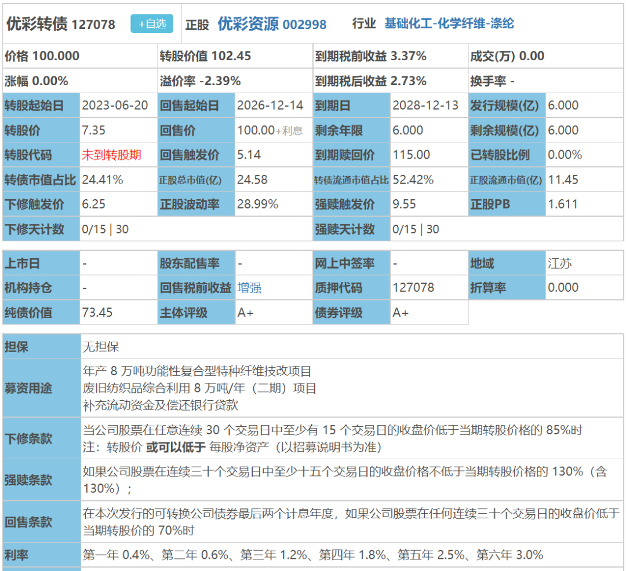The height and width of the screenshot is (571, 626).
Task: Click the 股东配售率 label cell
Action: coord(196,263)
